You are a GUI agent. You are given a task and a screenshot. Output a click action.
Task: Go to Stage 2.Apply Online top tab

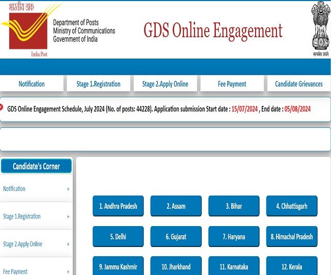click(165, 84)
